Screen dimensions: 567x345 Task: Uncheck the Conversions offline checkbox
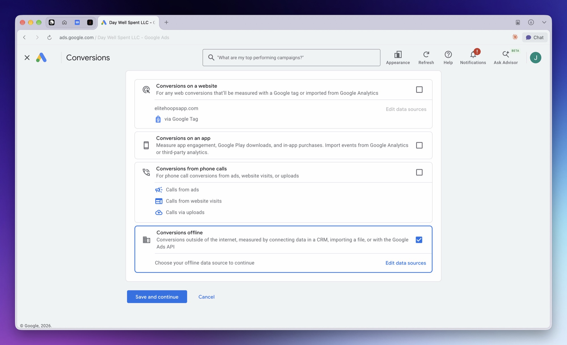click(419, 240)
